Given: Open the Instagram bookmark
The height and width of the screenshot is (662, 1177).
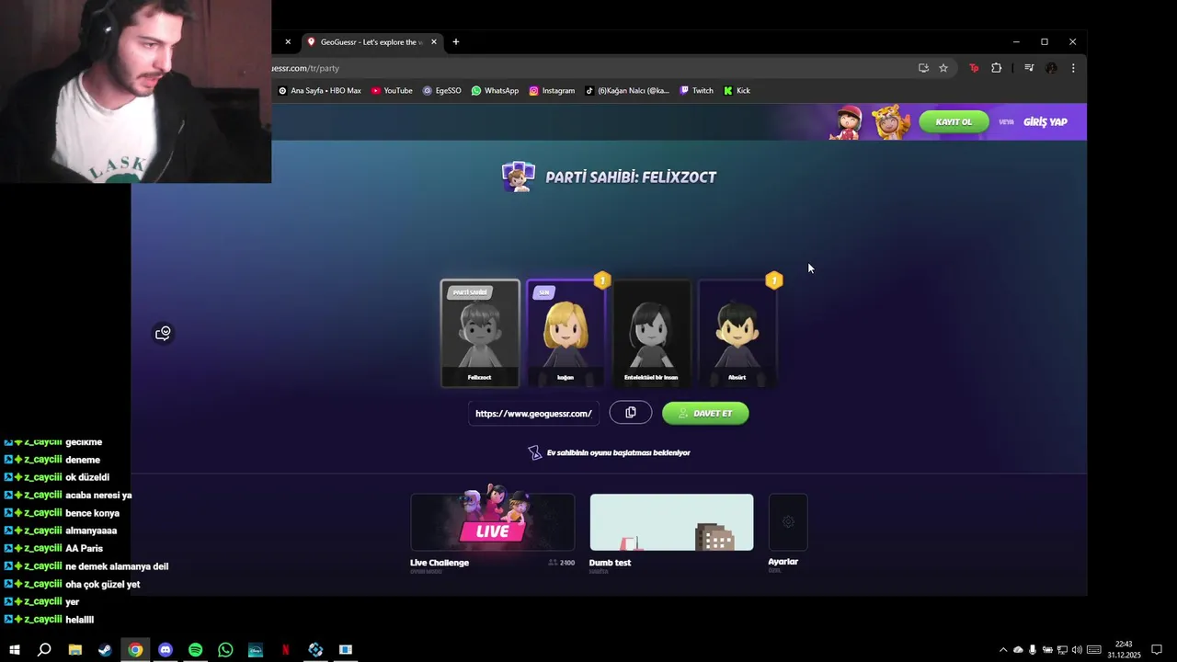Looking at the screenshot, I should coord(552,91).
